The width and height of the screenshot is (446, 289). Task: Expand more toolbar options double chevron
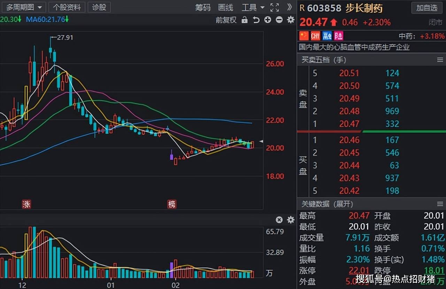tap(289, 7)
